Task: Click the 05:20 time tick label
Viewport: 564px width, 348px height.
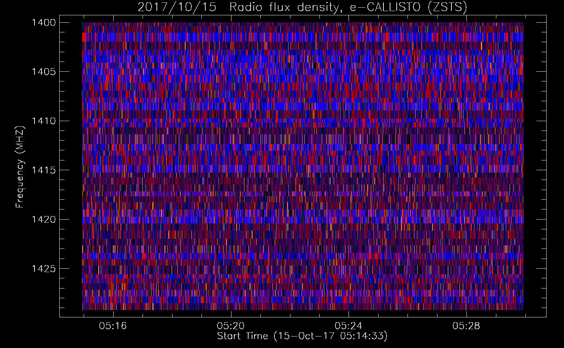Action: [231, 326]
